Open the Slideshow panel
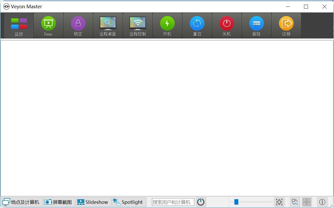This screenshot has width=334, height=208. coord(93,202)
